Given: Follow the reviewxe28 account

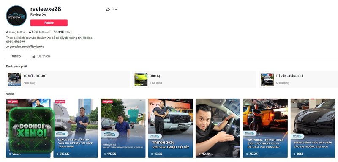Looking at the screenshot, I should pyautogui.click(x=49, y=23).
